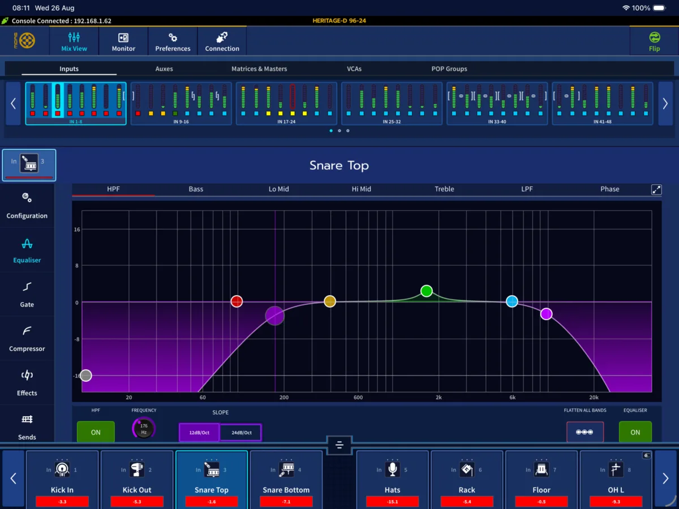This screenshot has height=509, width=679.
Task: Show next input bank group
Action: (x=665, y=103)
